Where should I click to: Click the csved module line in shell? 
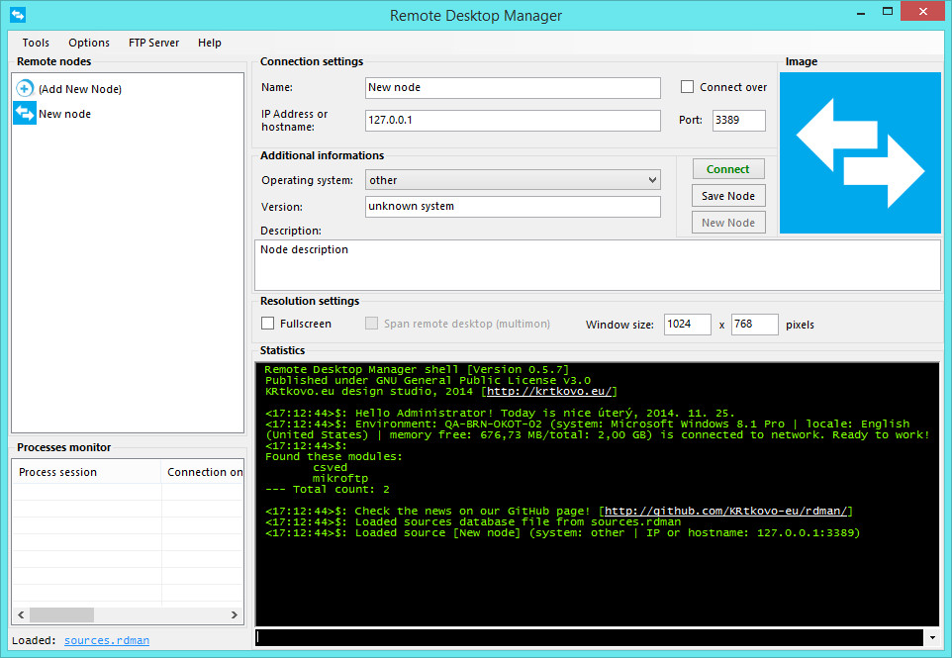point(331,467)
